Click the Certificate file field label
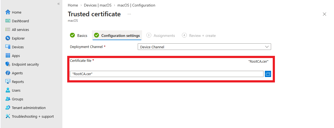 tap(81, 60)
